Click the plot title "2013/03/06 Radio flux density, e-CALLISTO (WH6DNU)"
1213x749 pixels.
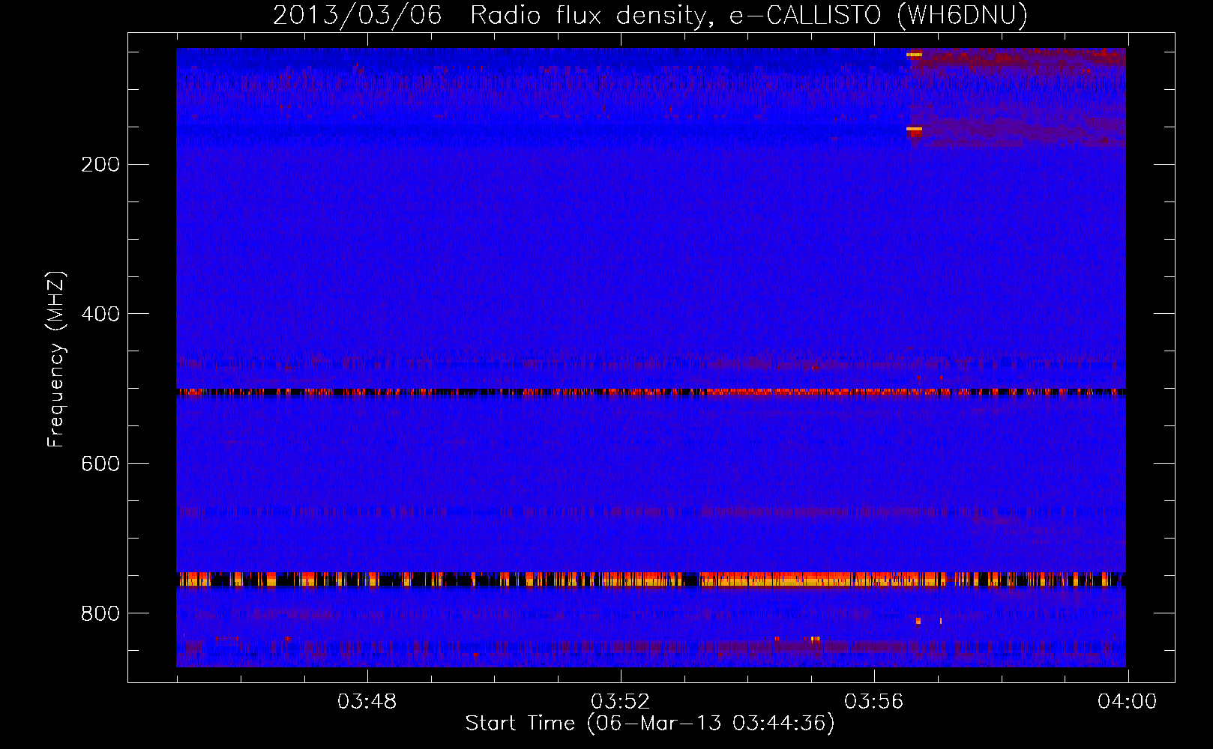(650, 15)
